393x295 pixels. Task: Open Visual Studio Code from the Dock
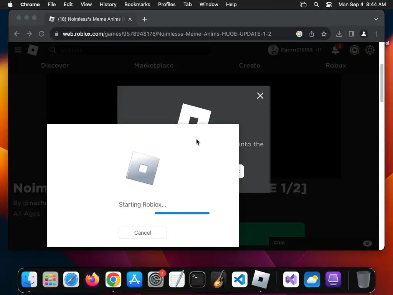(x=239, y=279)
